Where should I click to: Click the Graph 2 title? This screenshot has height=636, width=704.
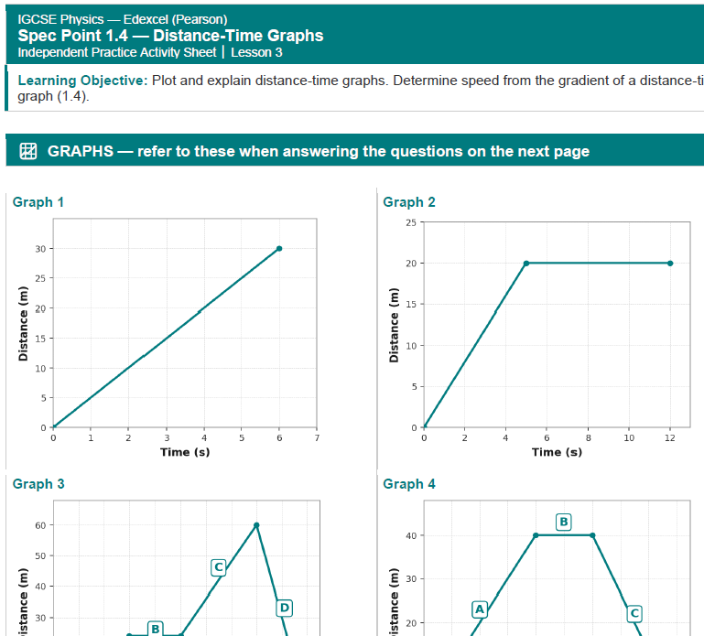pos(409,202)
